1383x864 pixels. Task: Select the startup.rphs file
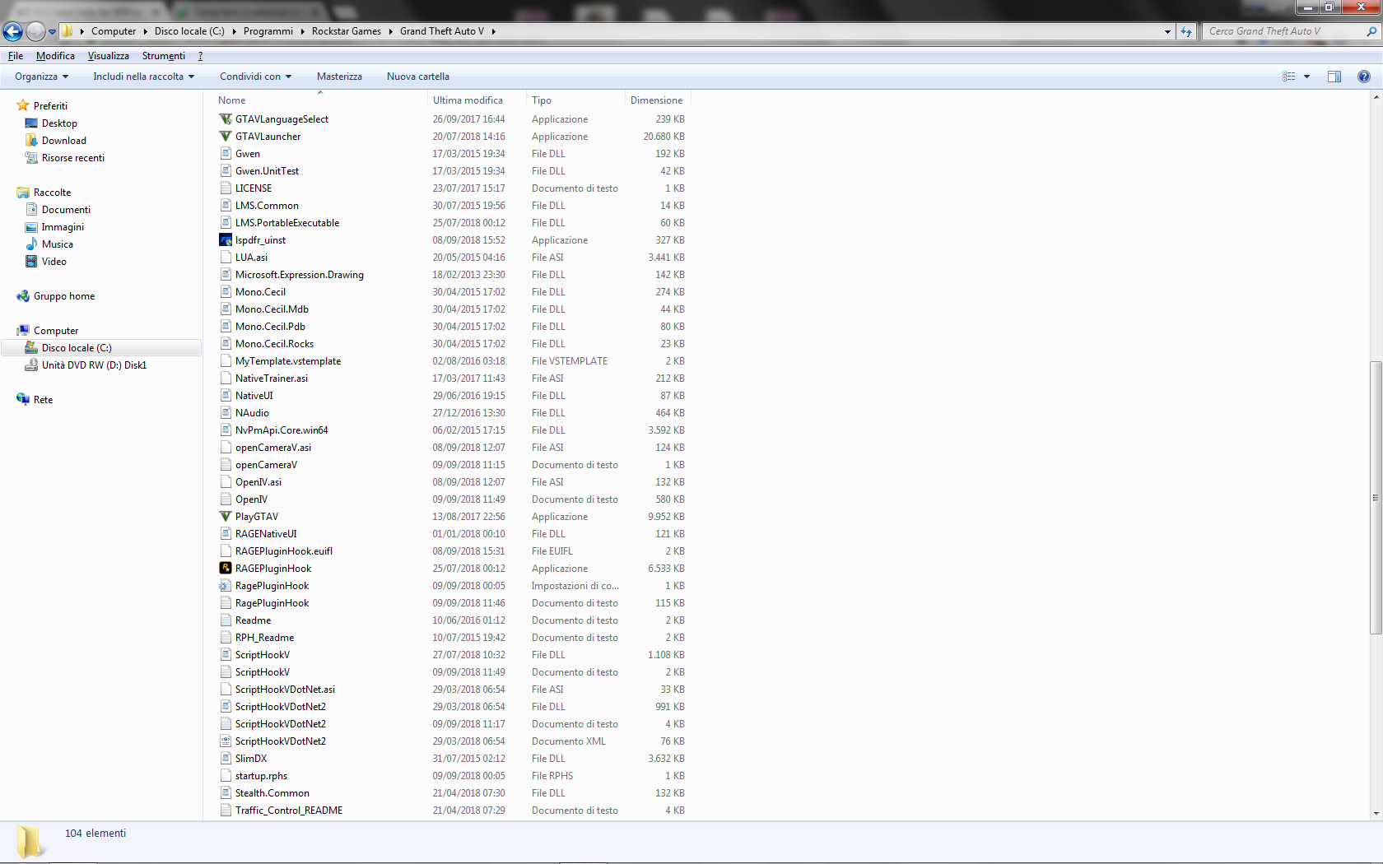pos(261,776)
